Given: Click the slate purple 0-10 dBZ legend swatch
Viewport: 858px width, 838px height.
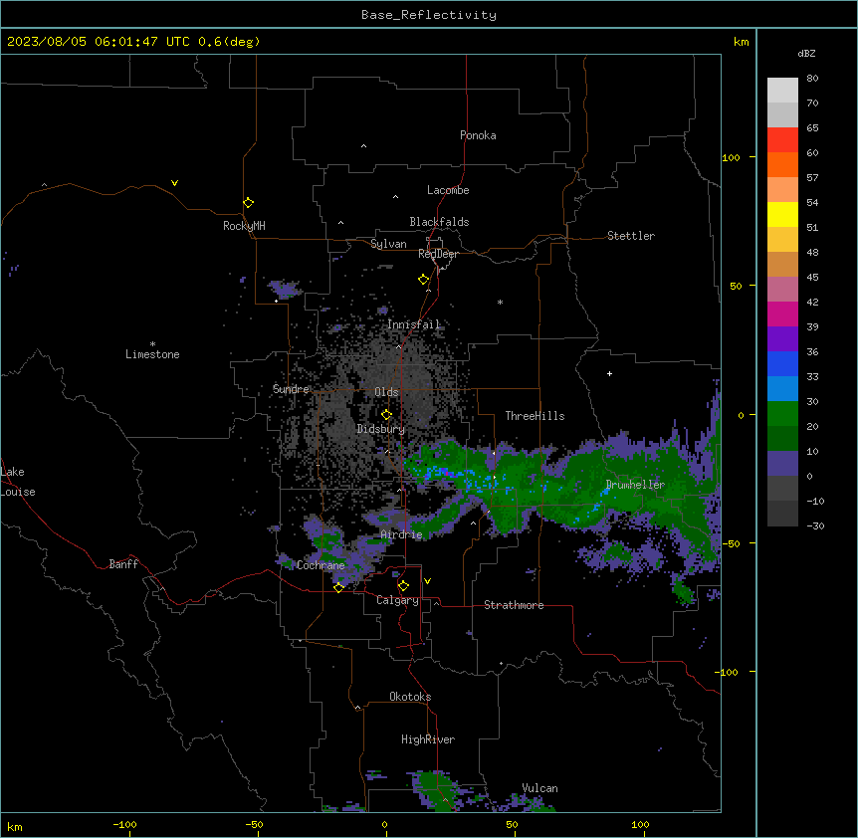Looking at the screenshot, I should (x=782, y=464).
